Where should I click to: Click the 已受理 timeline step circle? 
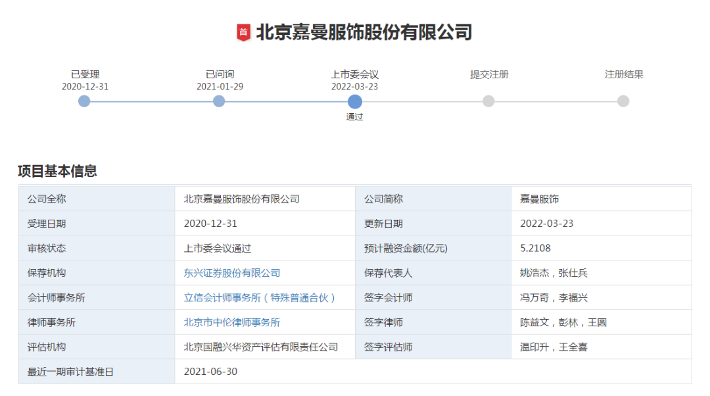(x=84, y=101)
